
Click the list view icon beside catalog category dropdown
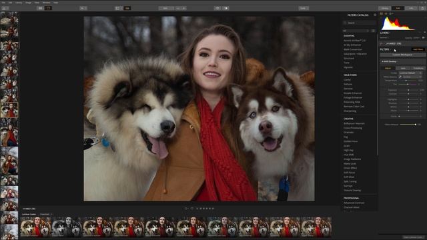373,31
